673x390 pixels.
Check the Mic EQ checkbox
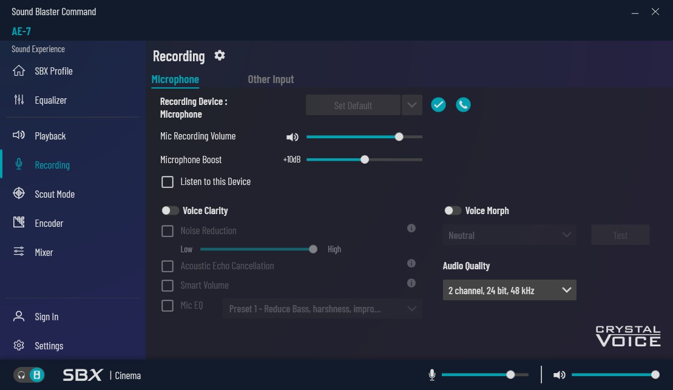coord(167,306)
